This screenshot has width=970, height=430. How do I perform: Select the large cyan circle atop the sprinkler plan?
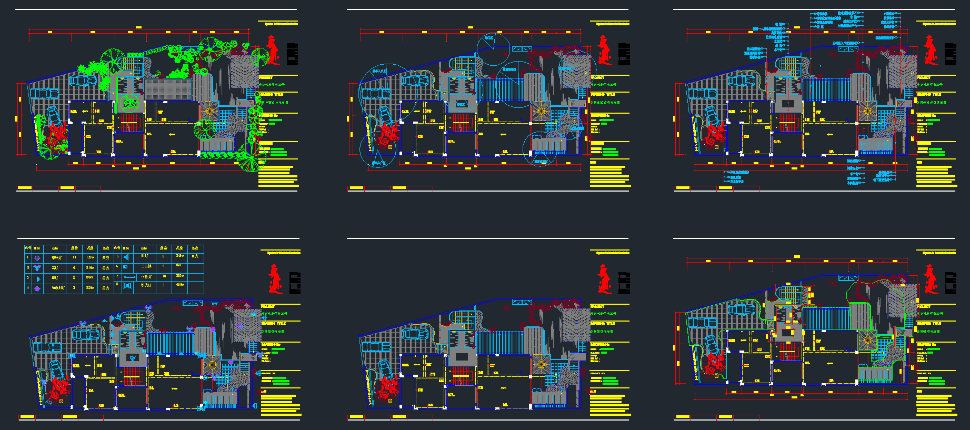[x=493, y=48]
